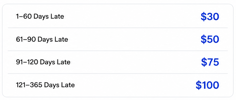Click the $30 fee amount
Screen dimensions: 236x100
pos(210,17)
